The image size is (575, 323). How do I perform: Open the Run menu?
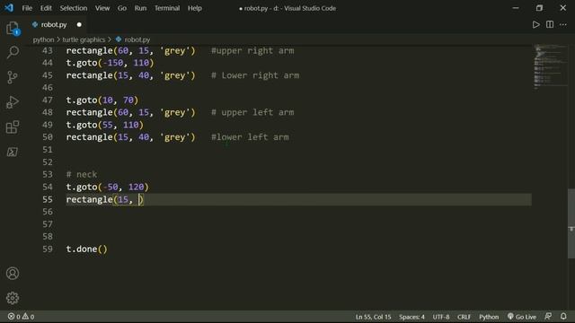tap(140, 8)
